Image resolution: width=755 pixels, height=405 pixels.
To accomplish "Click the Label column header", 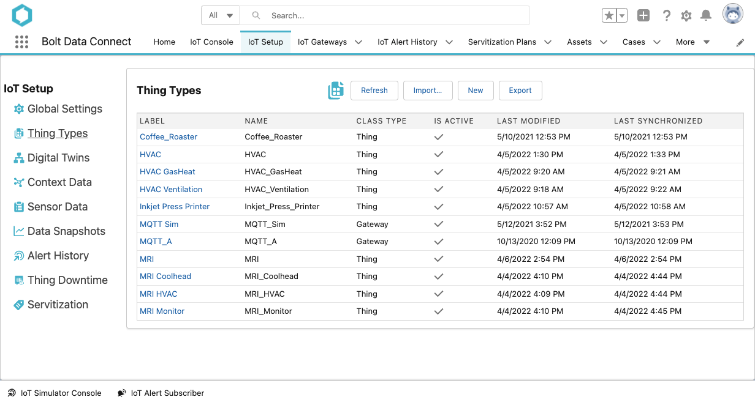I will pyautogui.click(x=153, y=121).
